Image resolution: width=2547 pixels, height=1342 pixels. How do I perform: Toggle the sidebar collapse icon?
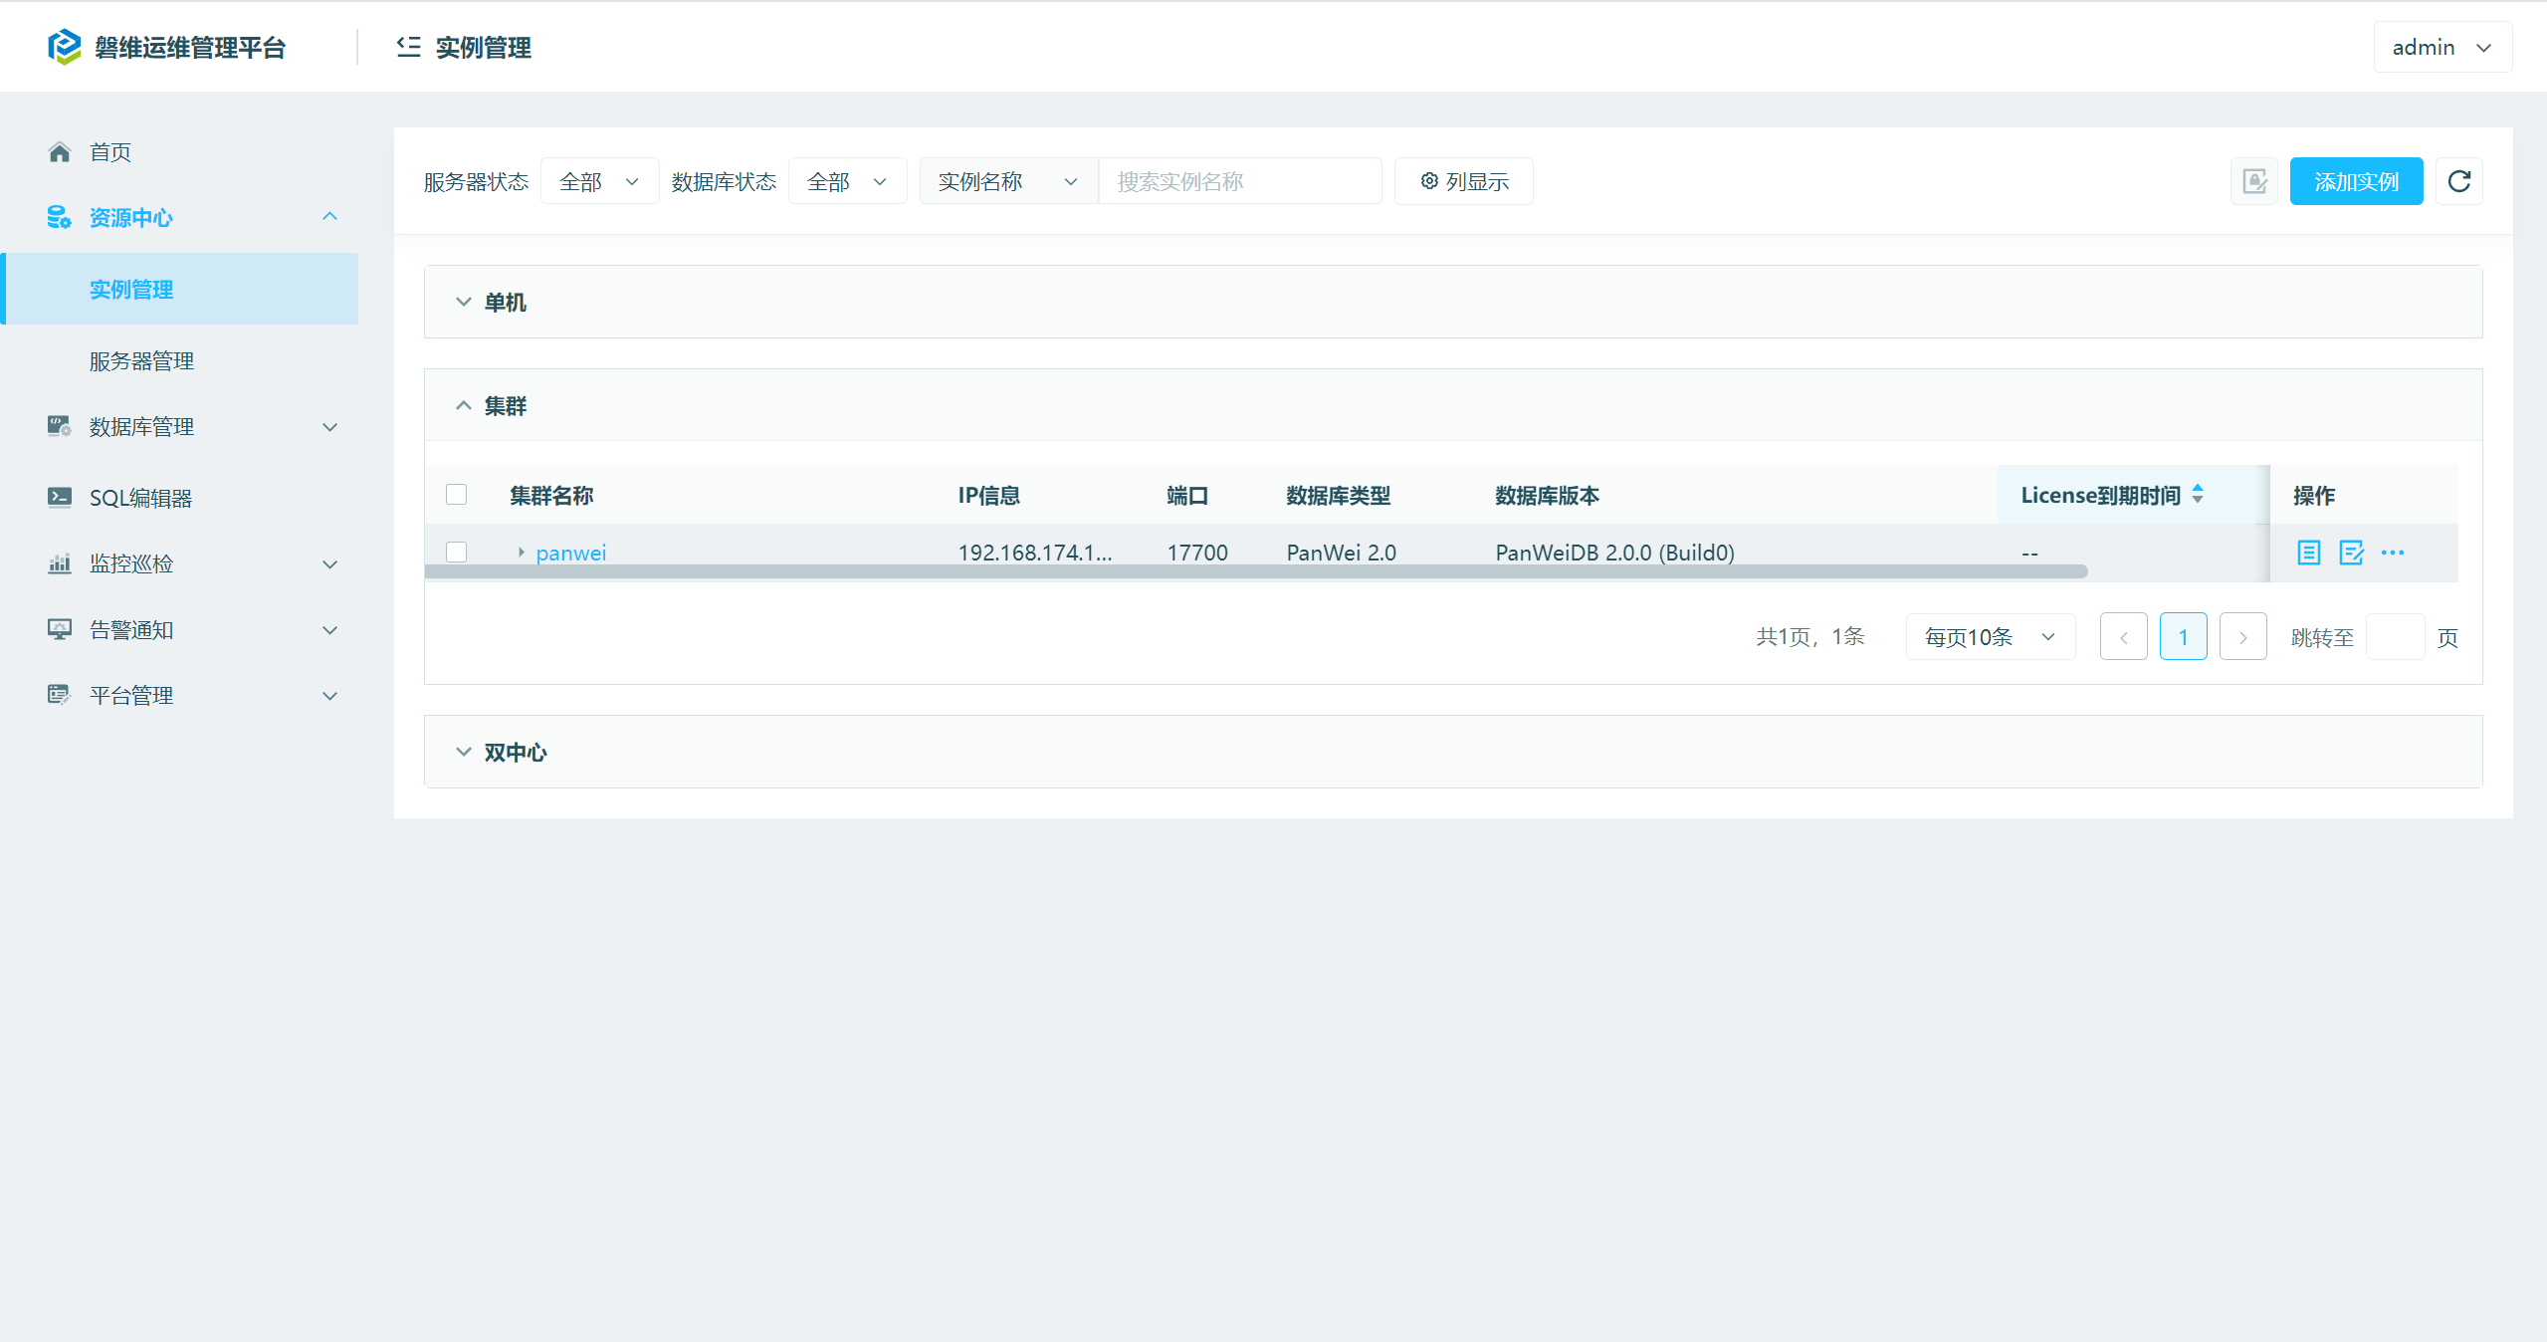pos(408,47)
